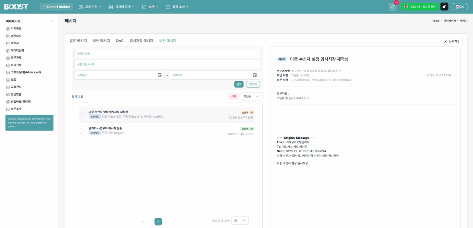Open the start date calendar icon

click(x=160, y=75)
